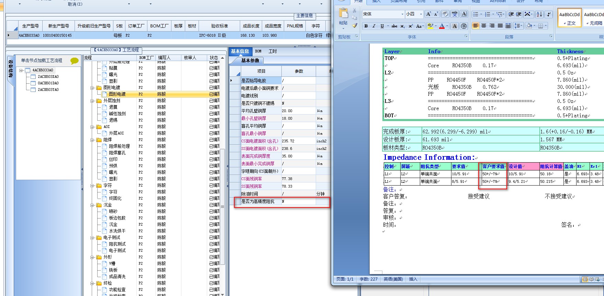Open the 设备结构 vertical tab

point(11,69)
